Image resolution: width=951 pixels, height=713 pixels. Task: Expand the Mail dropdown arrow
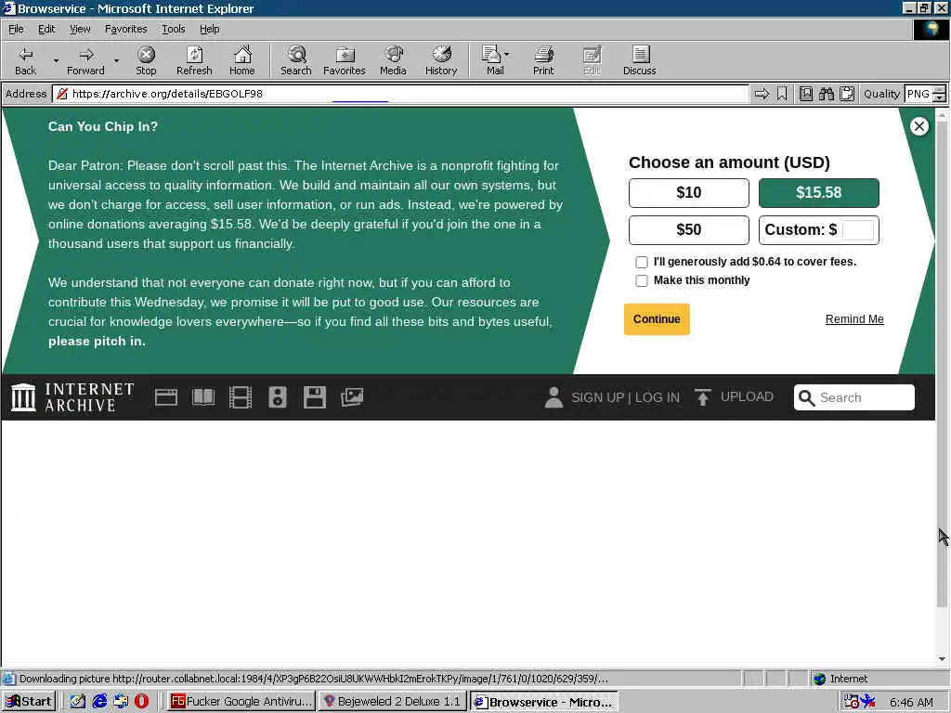tap(507, 55)
